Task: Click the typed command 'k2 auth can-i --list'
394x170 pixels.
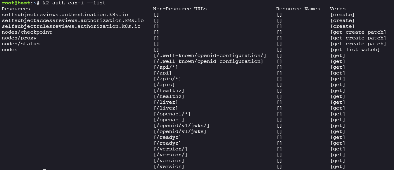Action: coord(74,3)
